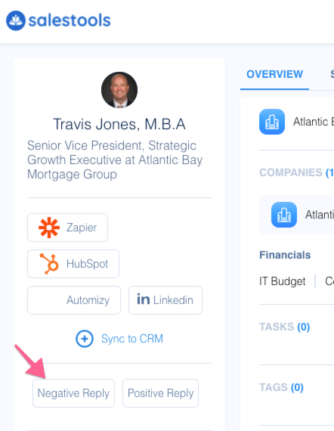Viewport: 334px width, 431px height.
Task: Click the building icon under Companies
Action: pos(284,215)
